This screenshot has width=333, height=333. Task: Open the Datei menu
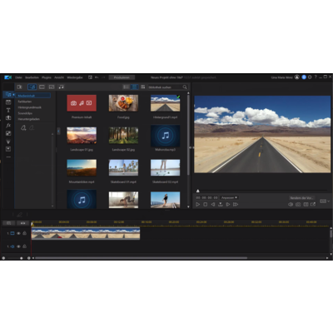click(x=18, y=77)
